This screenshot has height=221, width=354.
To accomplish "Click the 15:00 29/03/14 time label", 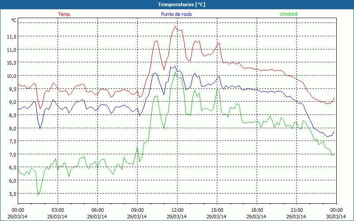I will point(217,213).
